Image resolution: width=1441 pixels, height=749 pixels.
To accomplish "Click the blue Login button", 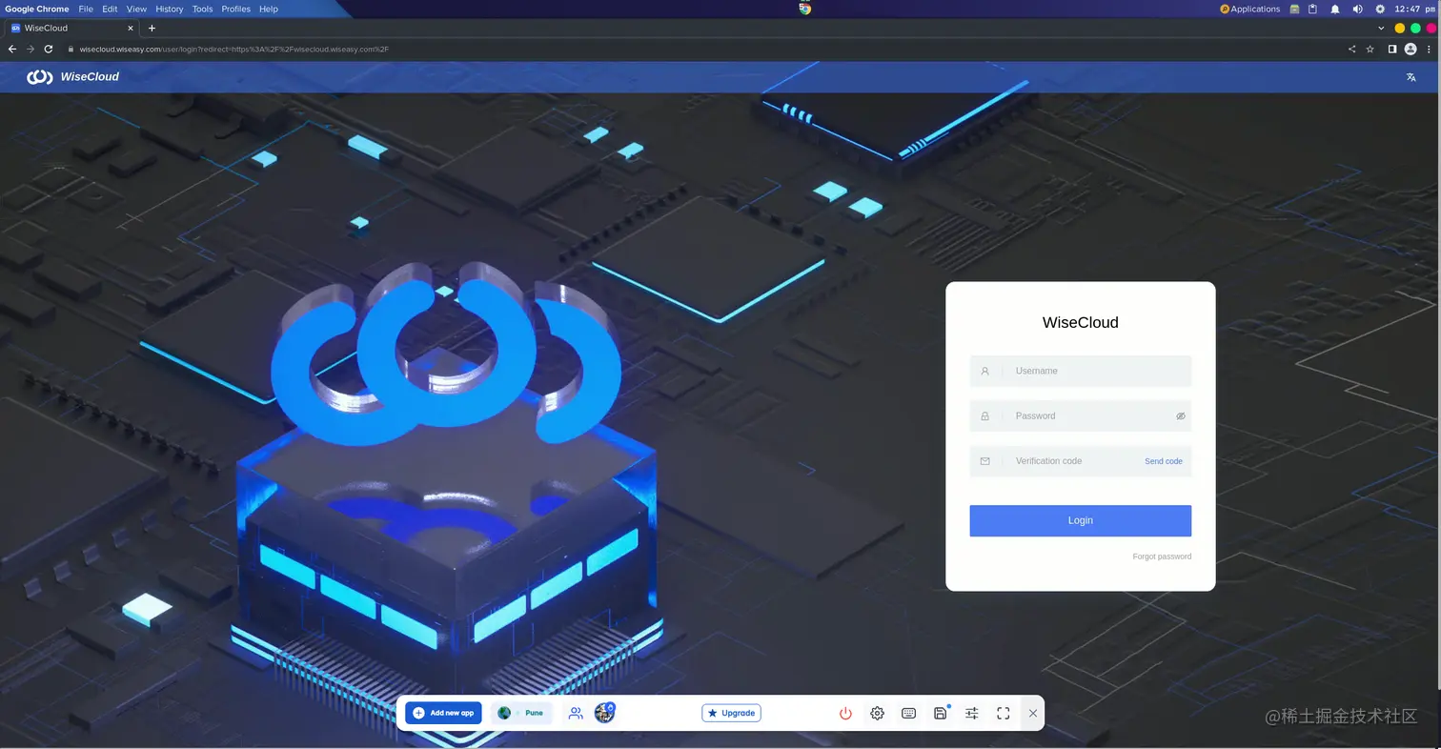I will [1081, 520].
